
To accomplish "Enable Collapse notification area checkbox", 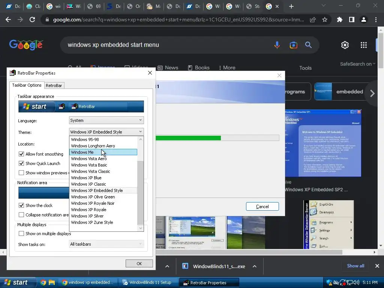I will [21, 215].
